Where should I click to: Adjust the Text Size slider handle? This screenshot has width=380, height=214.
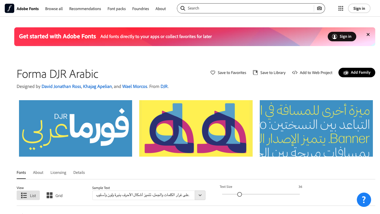click(x=240, y=194)
